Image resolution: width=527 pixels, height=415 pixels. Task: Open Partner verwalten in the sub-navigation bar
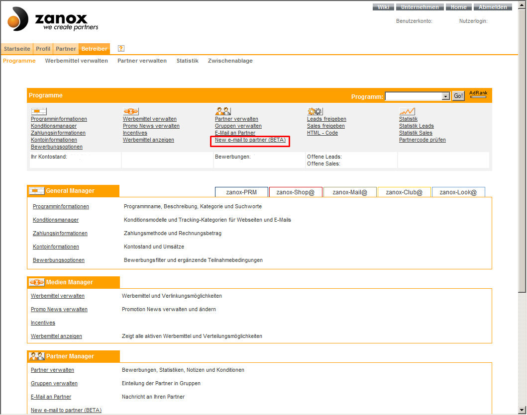coord(142,61)
